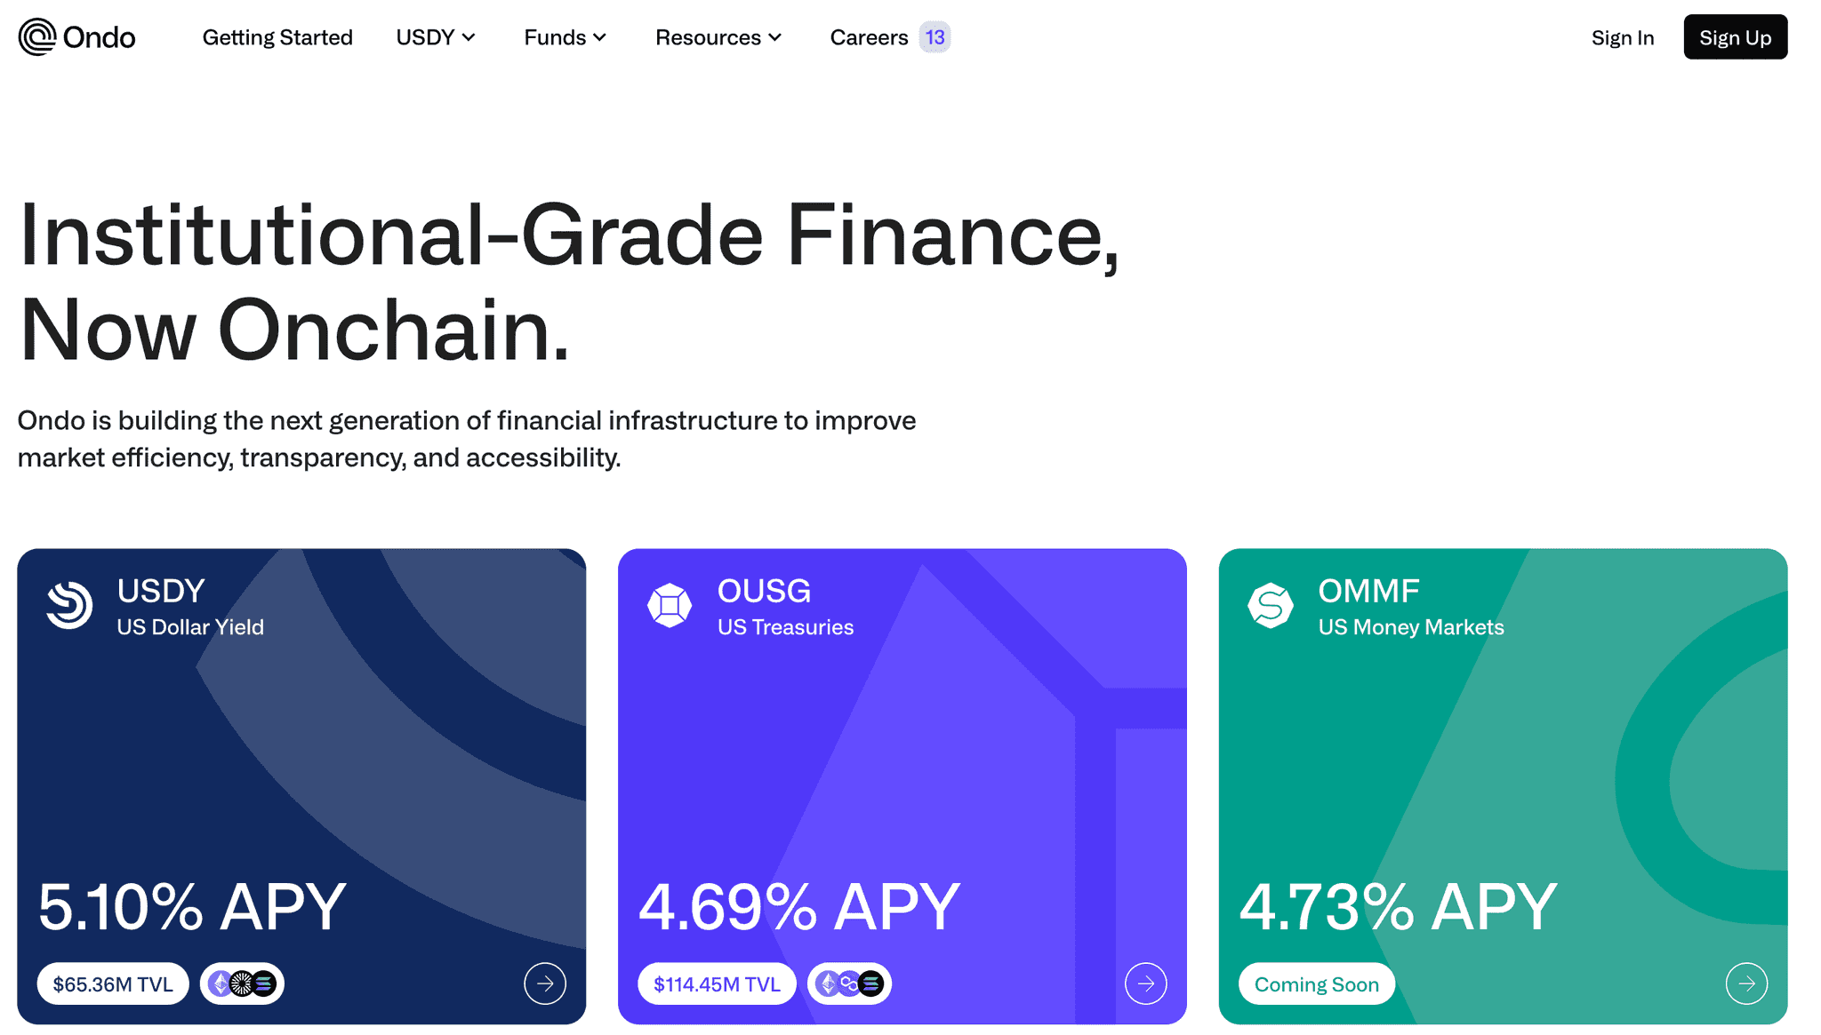This screenshot has width=1821, height=1035.
Task: Click the arrow icon on the OUSG card
Action: (1146, 983)
